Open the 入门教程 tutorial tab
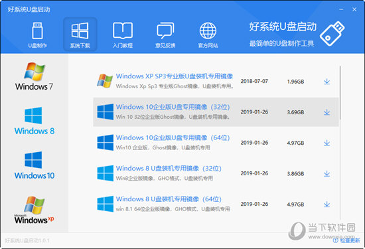This screenshot has width=365, height=249. click(123, 35)
